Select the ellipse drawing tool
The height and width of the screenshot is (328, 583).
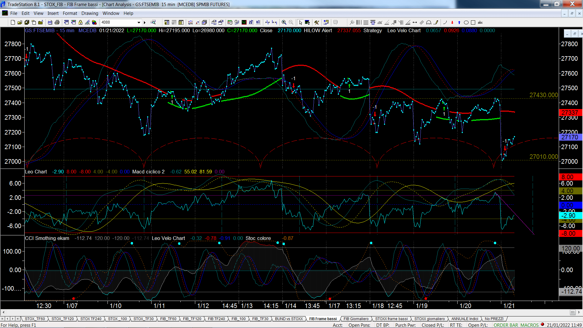pyautogui.click(x=466, y=22)
